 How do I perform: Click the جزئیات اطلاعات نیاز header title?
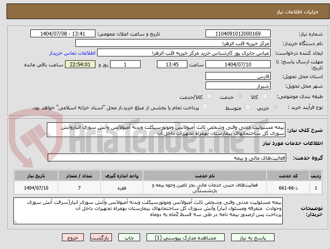(x=297, y=12)
